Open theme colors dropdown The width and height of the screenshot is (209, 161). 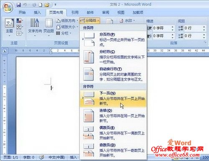[x=20, y=21]
